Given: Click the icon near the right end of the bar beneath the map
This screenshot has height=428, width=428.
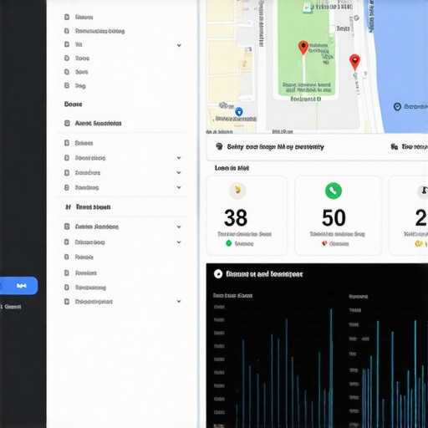Looking at the screenshot, I should pos(394,146).
